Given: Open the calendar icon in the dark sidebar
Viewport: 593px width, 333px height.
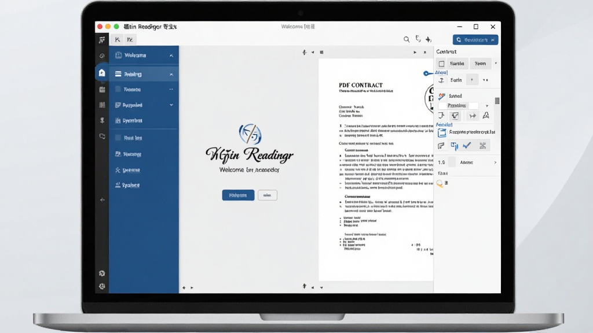Looking at the screenshot, I should click(102, 90).
